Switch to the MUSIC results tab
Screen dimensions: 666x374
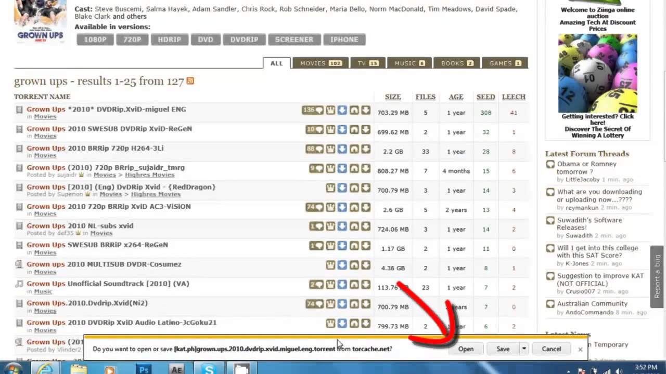(x=409, y=63)
